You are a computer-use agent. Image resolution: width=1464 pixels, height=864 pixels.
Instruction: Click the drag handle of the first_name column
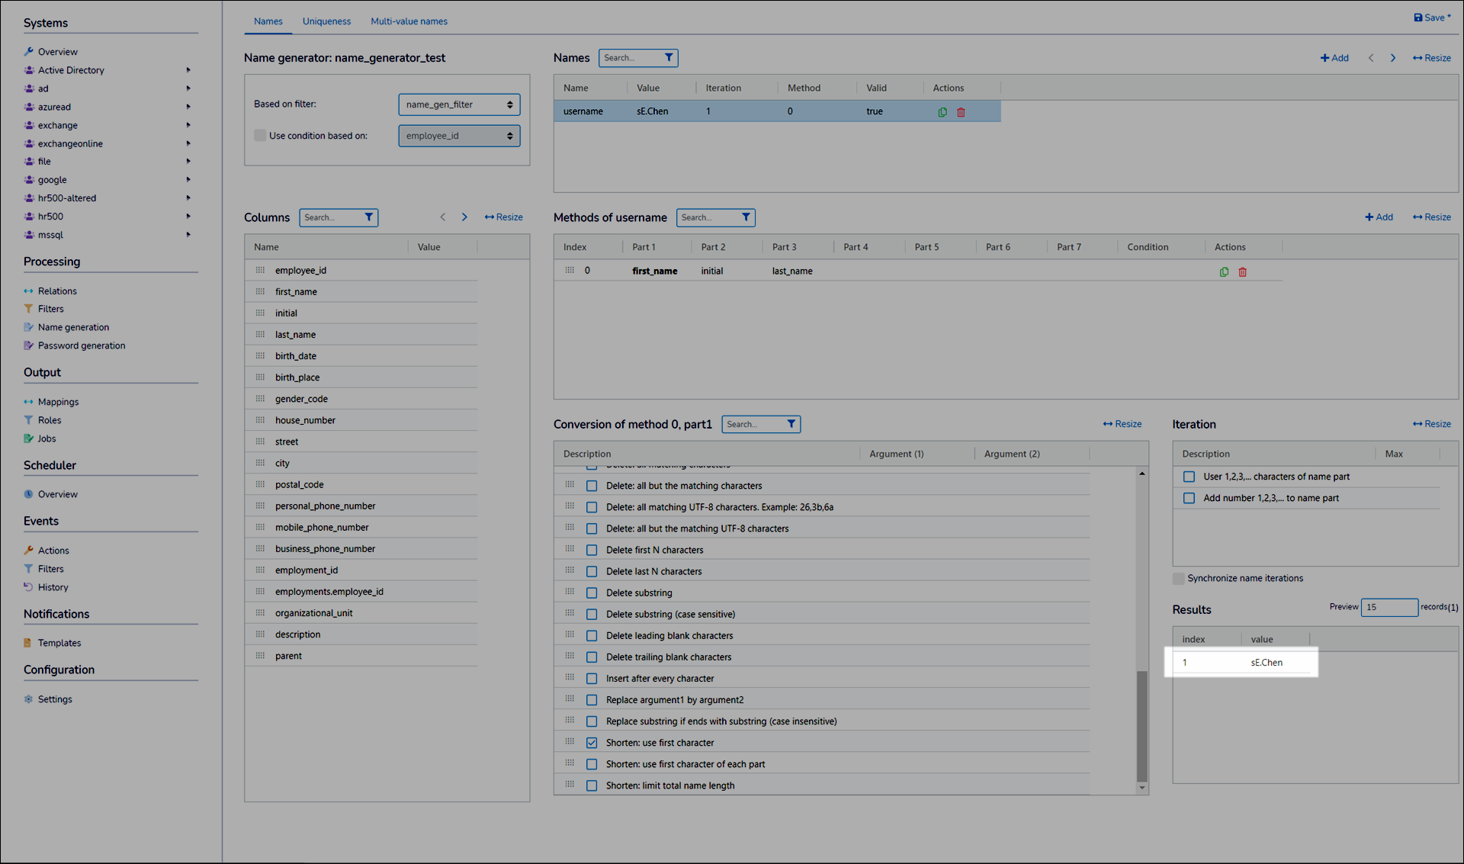point(260,292)
